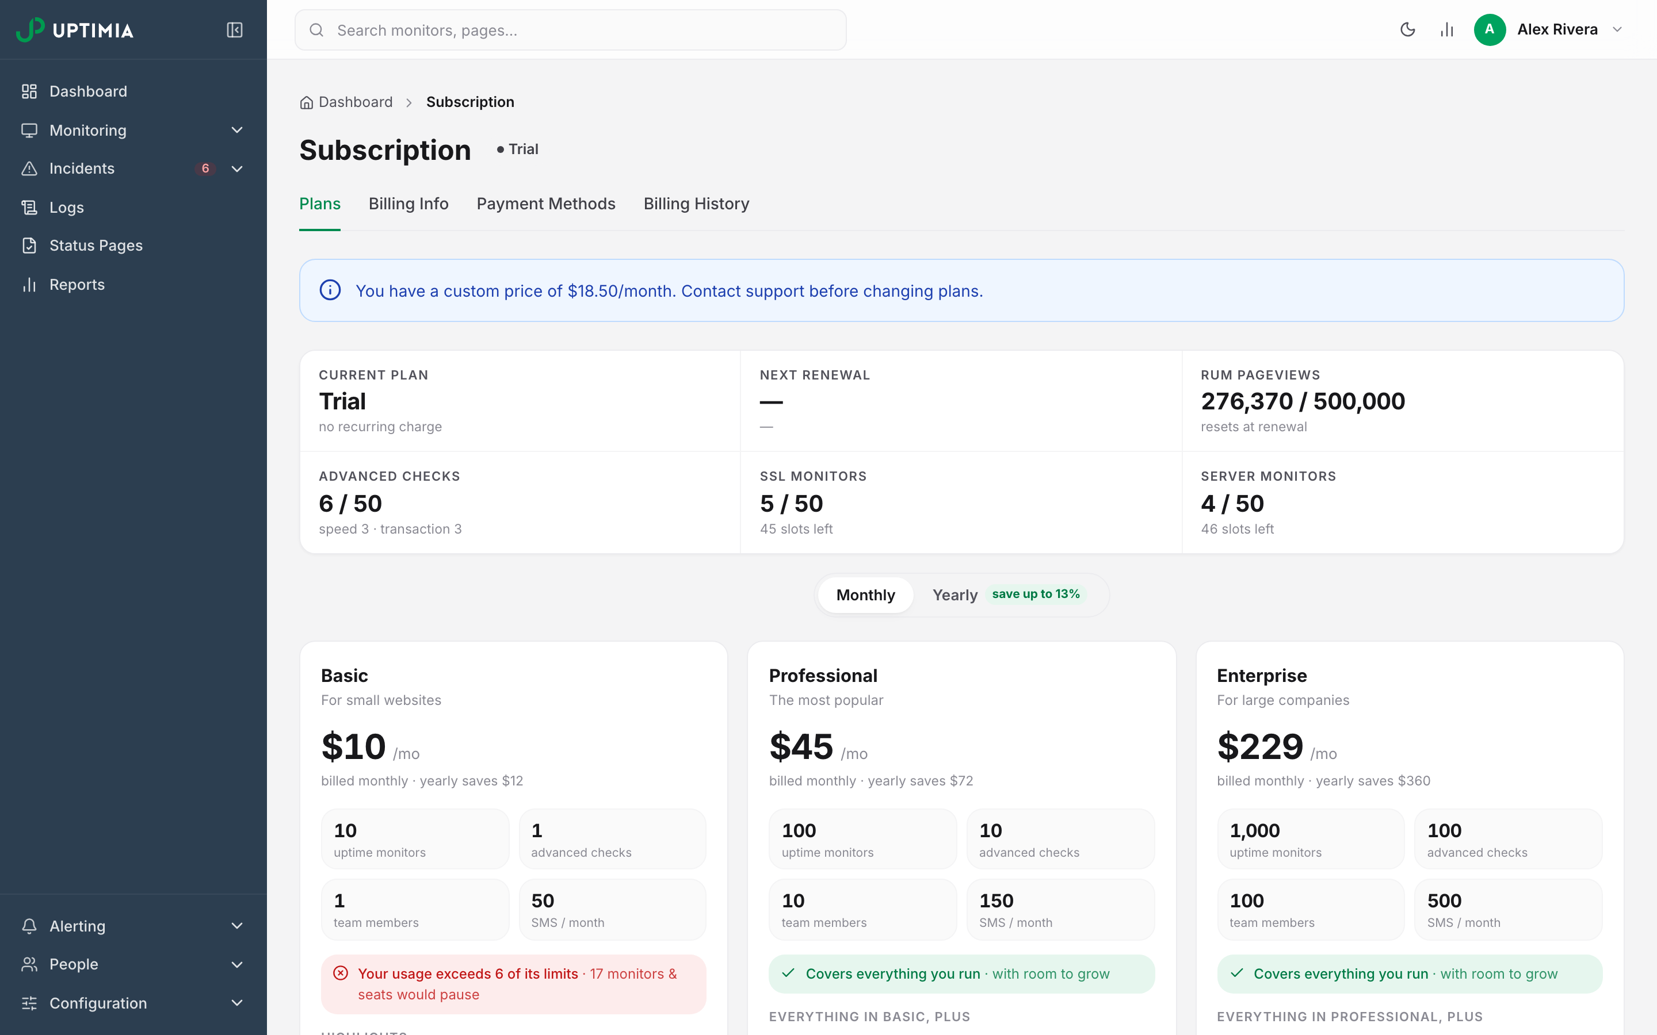
Task: Open the Billing History tab
Action: (x=696, y=204)
